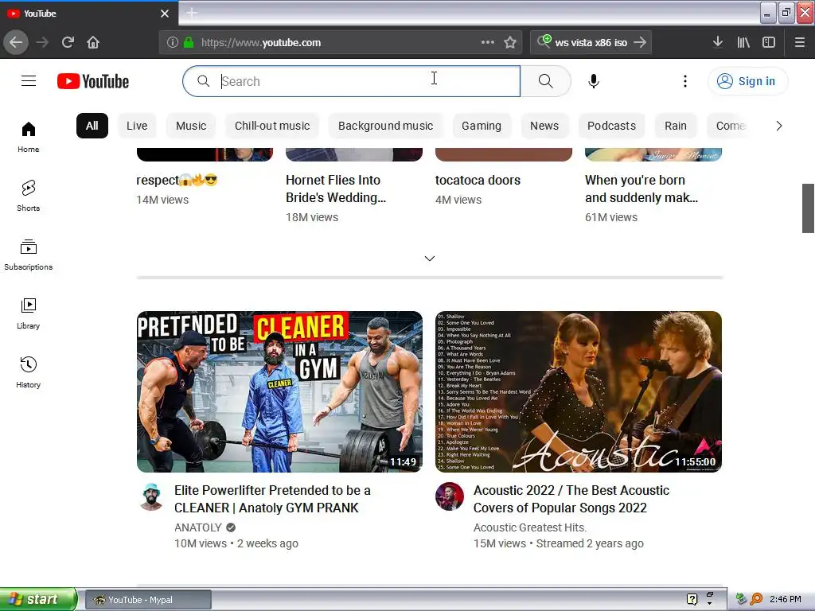The width and height of the screenshot is (815, 611).
Task: Bookmark this page with star icon
Action: click(510, 43)
